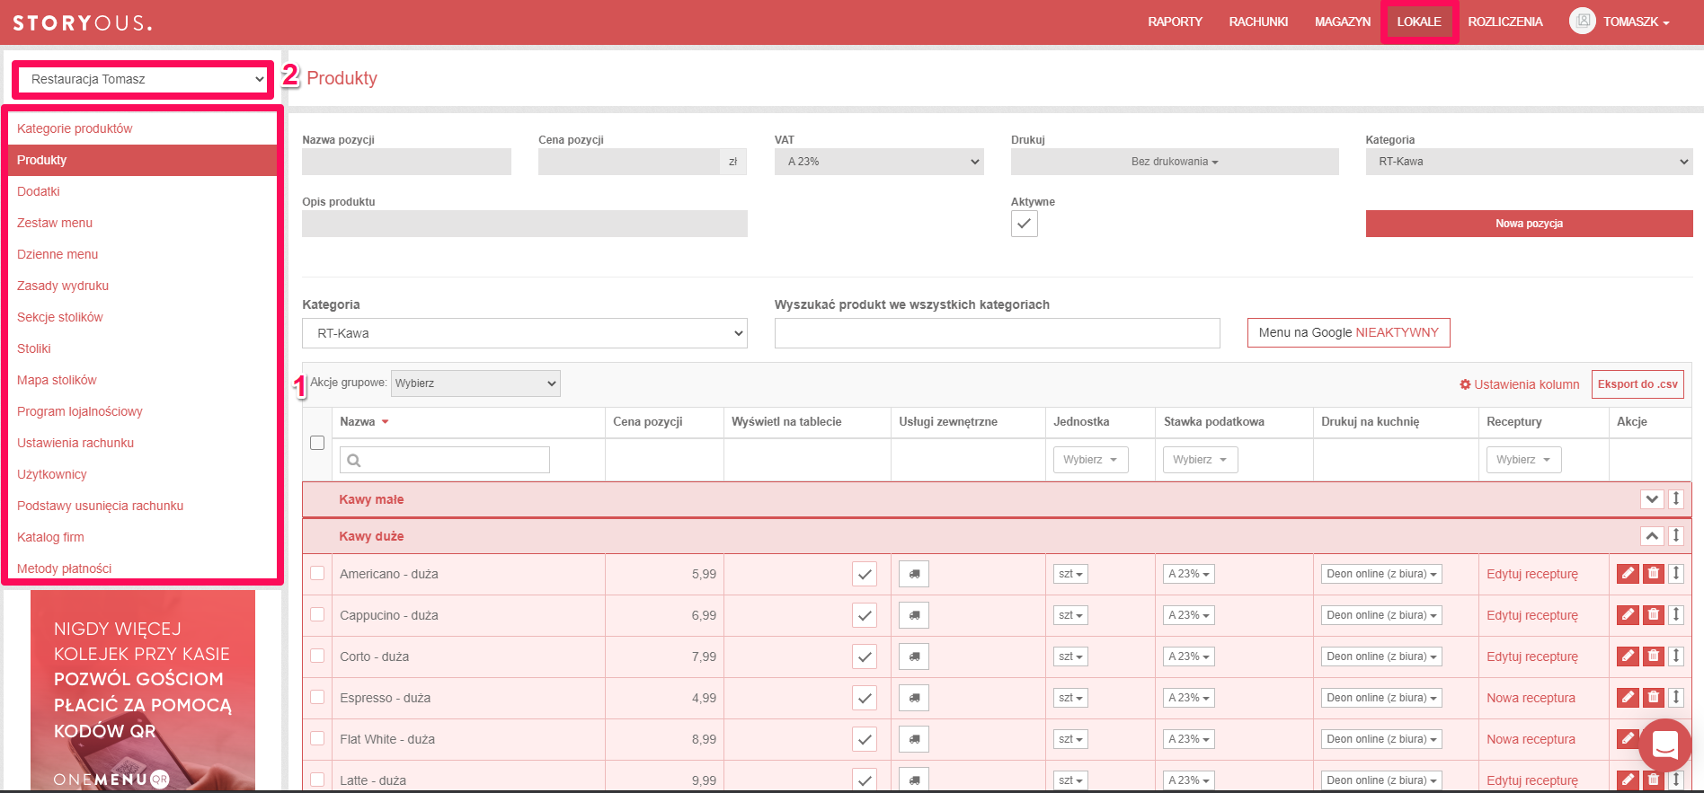1704x793 pixels.
Task: Click reorder handle for Cappucino - duża
Action: pos(1676,614)
